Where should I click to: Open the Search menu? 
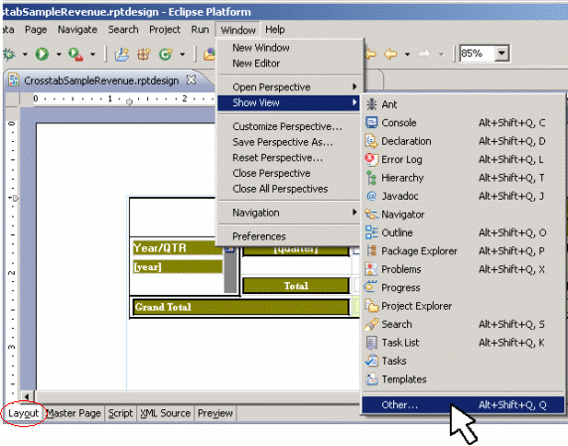click(x=123, y=30)
